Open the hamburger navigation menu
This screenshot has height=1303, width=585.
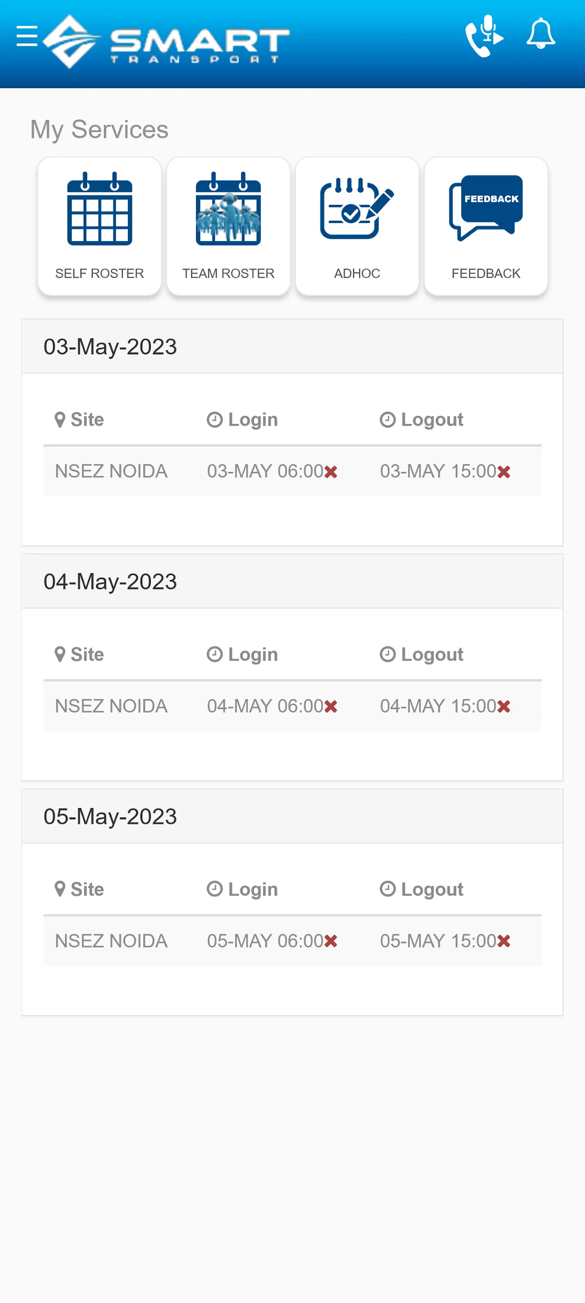[x=27, y=36]
